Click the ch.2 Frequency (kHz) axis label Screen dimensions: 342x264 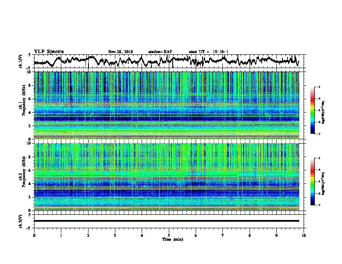coord(24,172)
